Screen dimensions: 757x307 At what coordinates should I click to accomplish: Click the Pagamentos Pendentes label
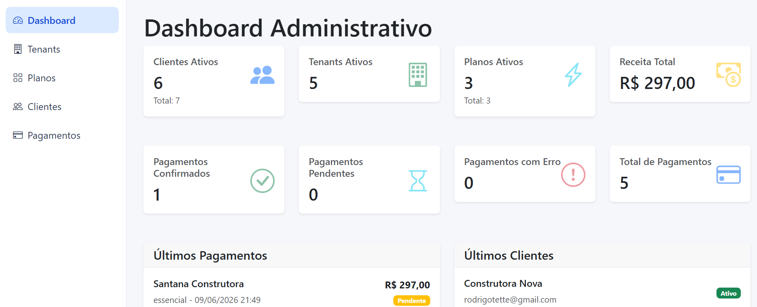pos(336,167)
